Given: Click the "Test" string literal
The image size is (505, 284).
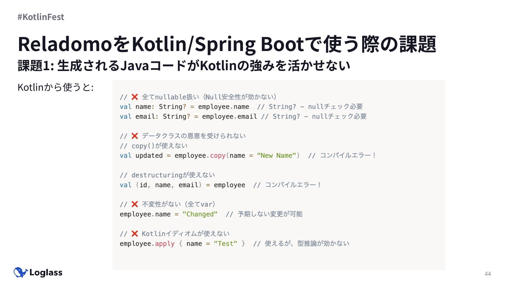Looking at the screenshot, I should coord(225,244).
